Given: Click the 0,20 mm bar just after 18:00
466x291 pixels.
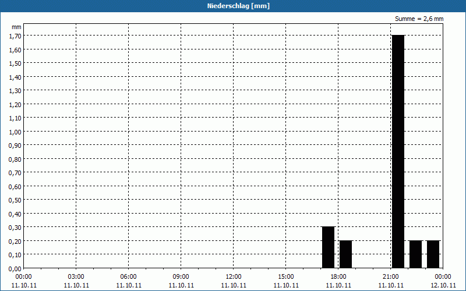Looking at the screenshot, I should coord(345,254).
